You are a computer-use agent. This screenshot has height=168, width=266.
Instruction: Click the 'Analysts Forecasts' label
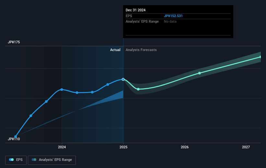click(141, 50)
